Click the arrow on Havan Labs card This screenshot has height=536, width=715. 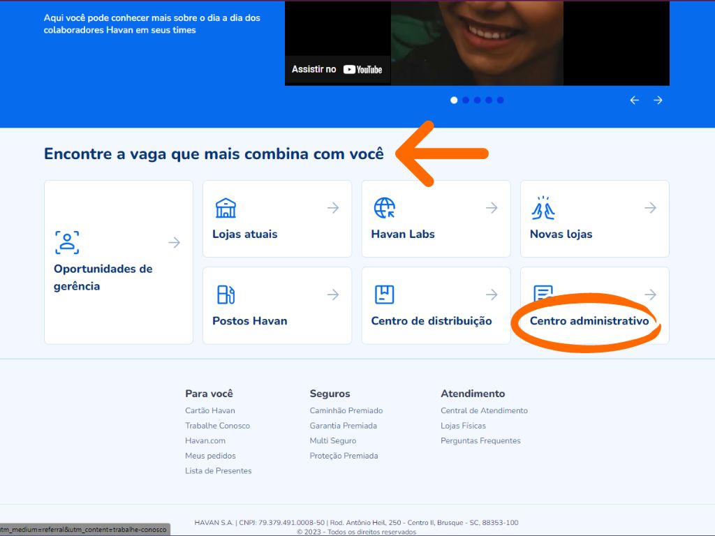pyautogui.click(x=492, y=208)
